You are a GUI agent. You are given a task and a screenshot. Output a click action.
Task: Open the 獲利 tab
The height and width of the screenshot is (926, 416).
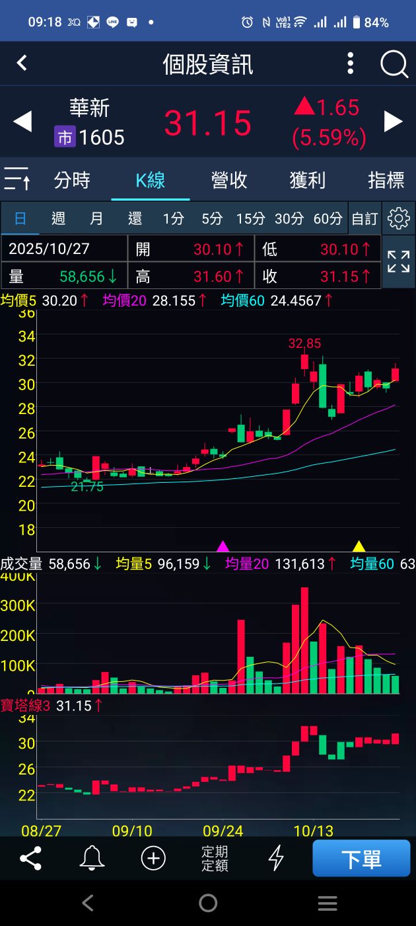[308, 180]
